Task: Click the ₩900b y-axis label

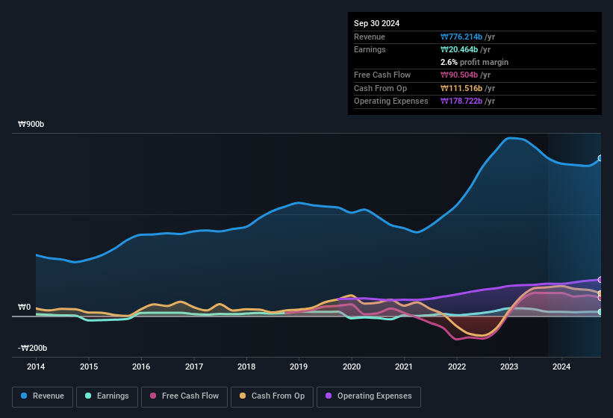Action: (x=31, y=124)
